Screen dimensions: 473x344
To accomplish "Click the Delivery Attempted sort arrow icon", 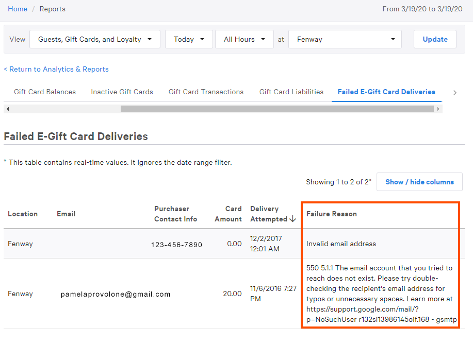I will pos(292,219).
